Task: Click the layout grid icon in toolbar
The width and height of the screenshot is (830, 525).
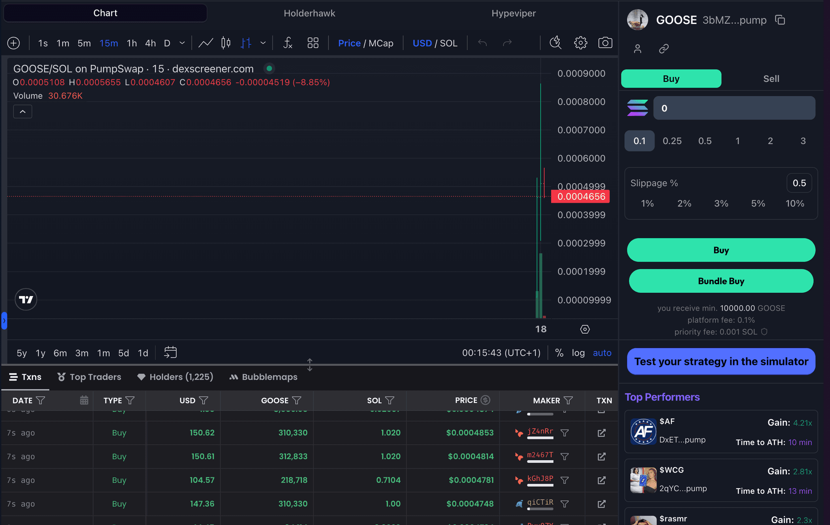Action: [x=313, y=43]
